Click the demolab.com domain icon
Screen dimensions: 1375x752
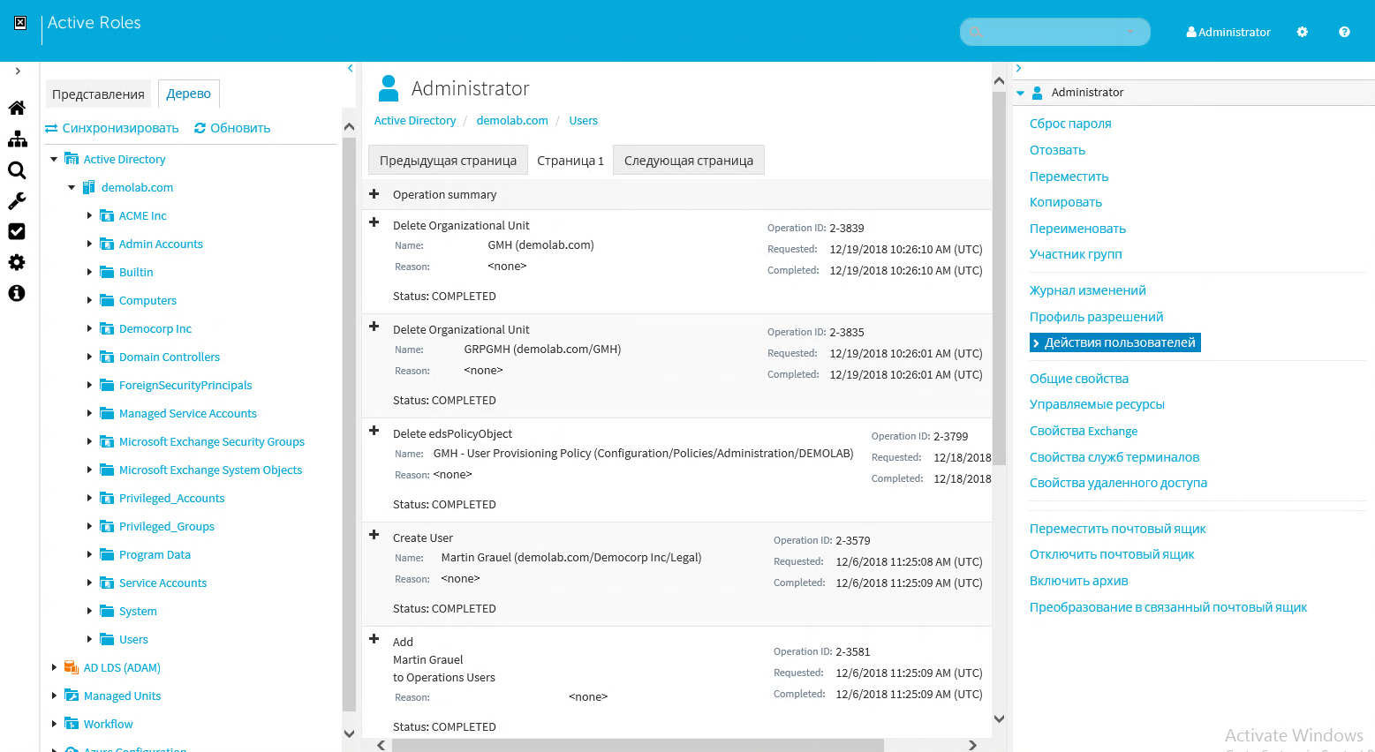(88, 187)
